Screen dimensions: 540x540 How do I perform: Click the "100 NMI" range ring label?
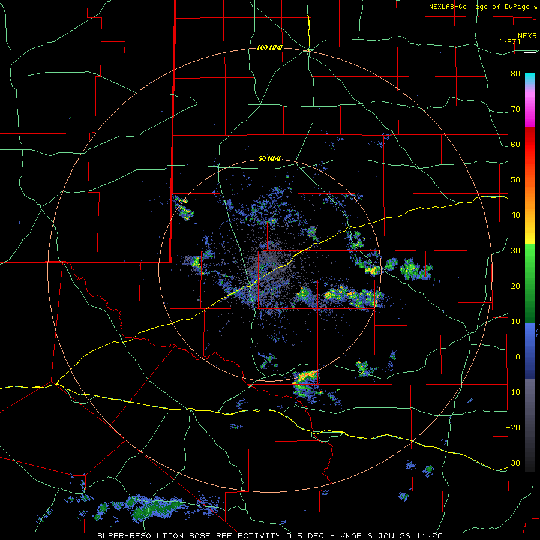click(269, 47)
